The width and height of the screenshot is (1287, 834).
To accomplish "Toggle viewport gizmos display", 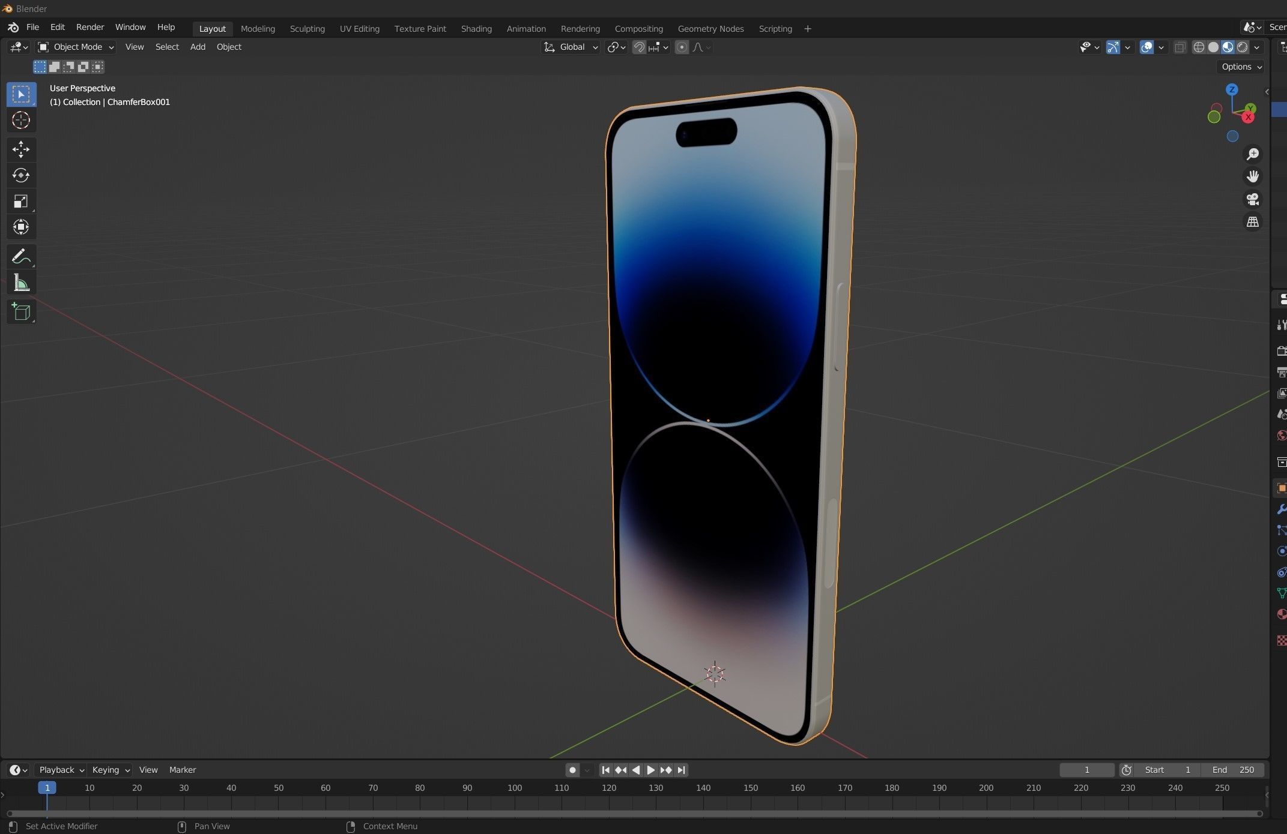I will 1113,47.
